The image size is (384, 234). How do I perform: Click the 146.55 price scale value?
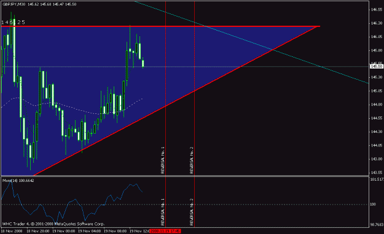(x=377, y=10)
